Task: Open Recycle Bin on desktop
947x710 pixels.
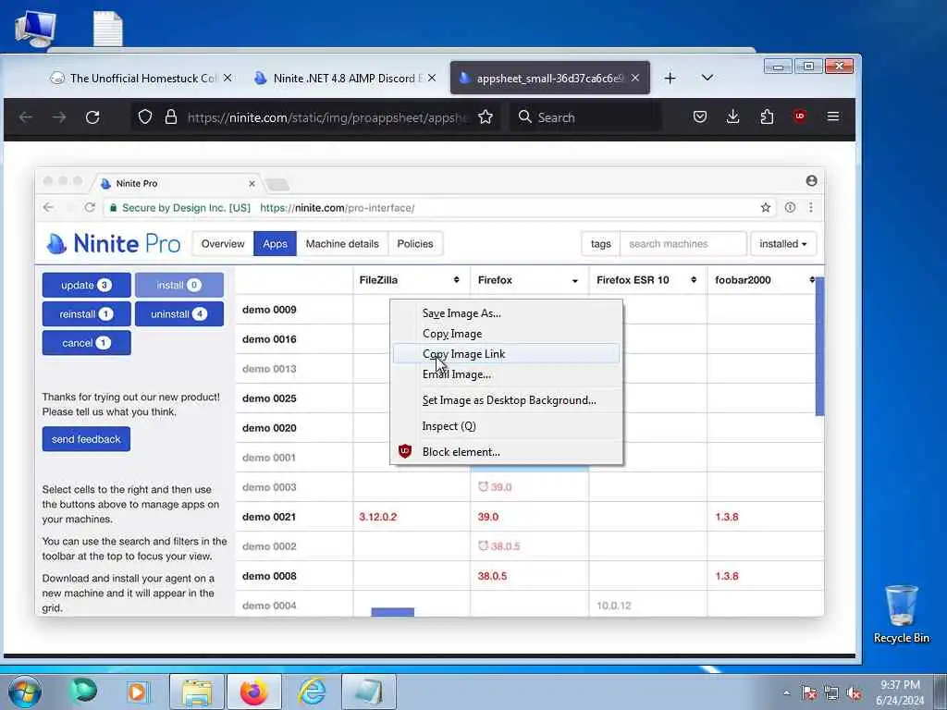Action: (x=901, y=615)
